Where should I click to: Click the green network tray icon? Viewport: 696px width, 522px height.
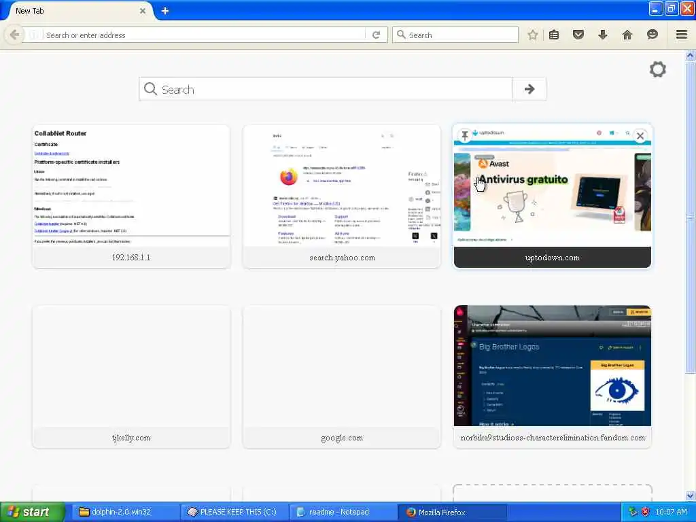[x=633, y=512]
